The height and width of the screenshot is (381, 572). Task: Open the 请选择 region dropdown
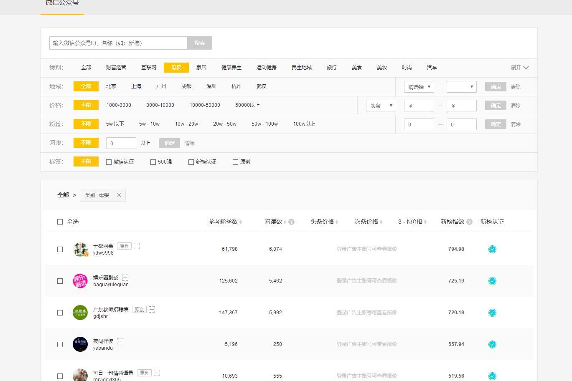(419, 87)
